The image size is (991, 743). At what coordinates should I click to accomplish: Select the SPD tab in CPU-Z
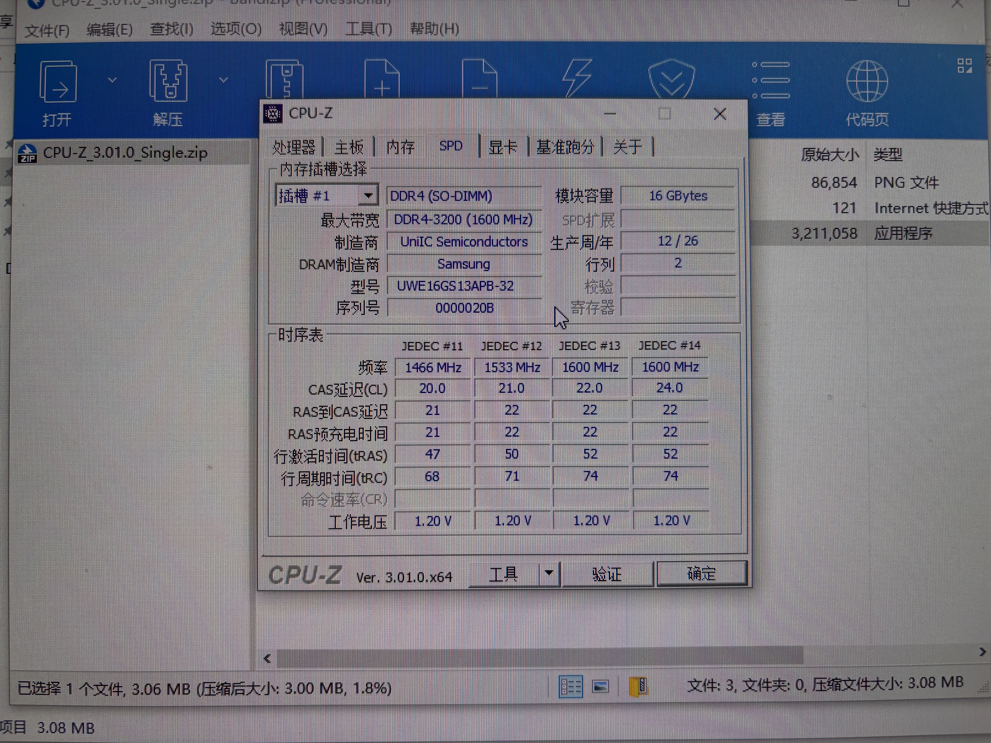tap(451, 146)
